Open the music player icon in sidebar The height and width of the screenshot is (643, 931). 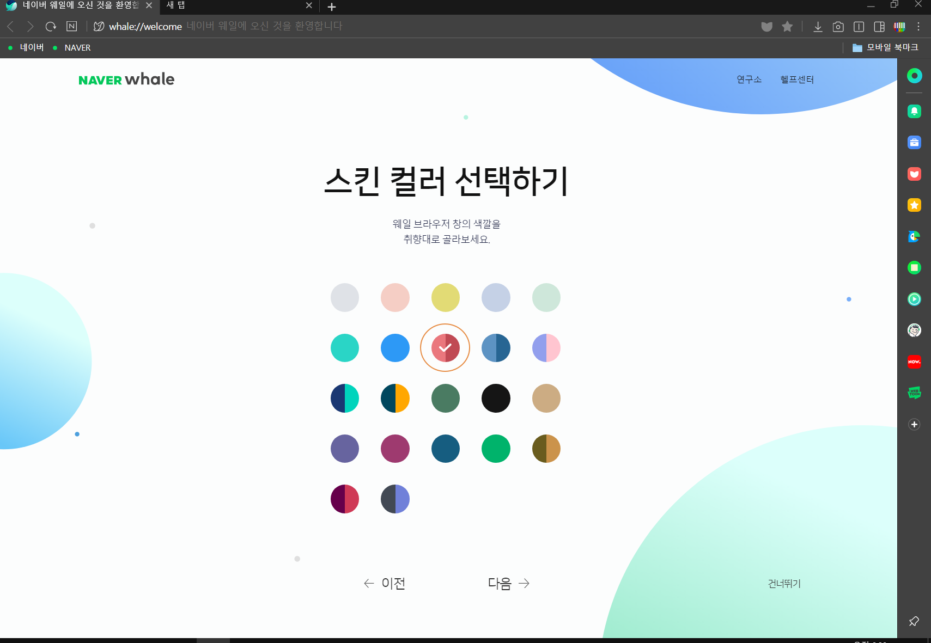pos(914,299)
